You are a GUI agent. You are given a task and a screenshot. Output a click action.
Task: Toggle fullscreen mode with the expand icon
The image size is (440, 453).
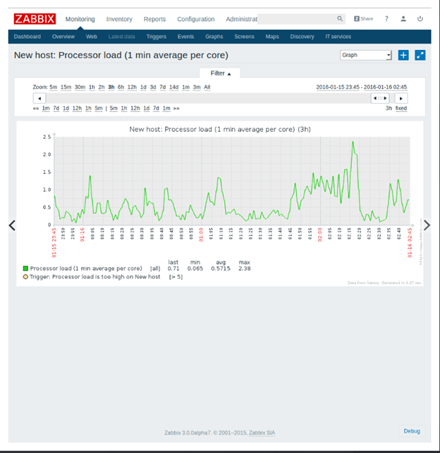click(420, 55)
